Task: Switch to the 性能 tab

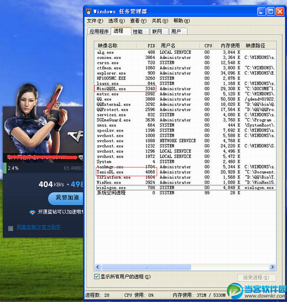Action: (x=140, y=31)
